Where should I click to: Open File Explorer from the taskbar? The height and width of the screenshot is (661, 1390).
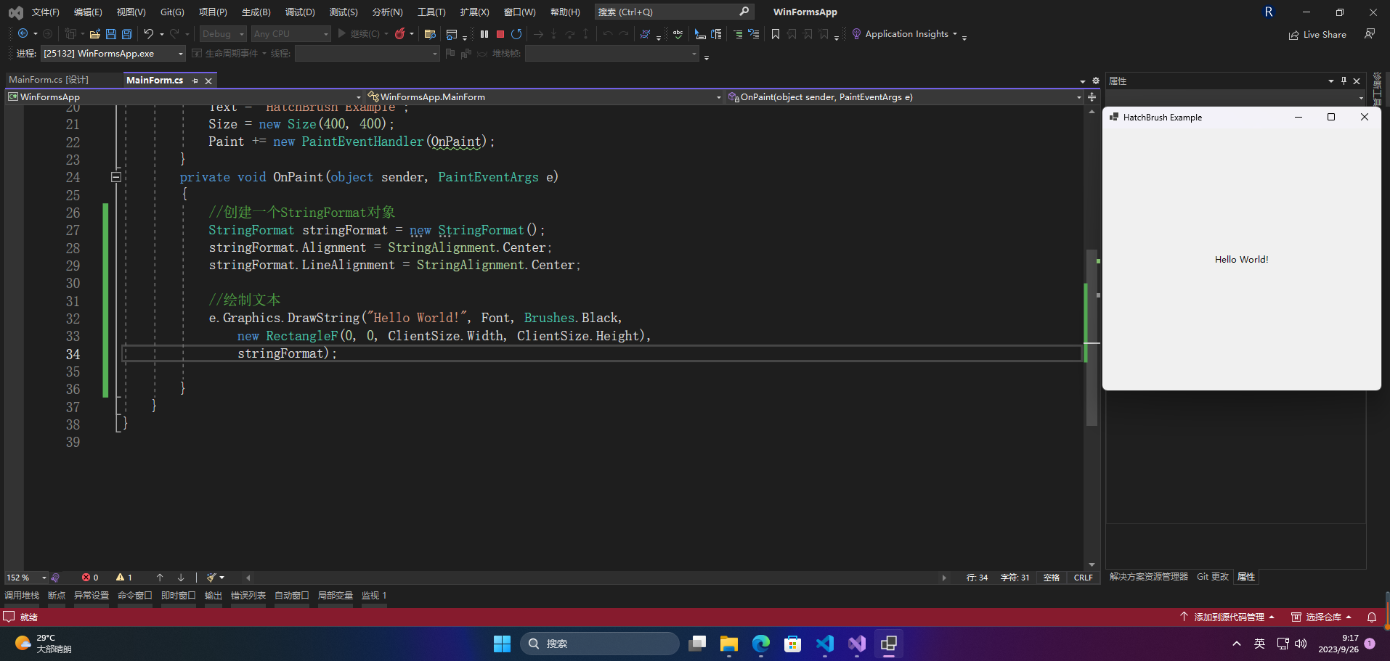click(x=729, y=644)
